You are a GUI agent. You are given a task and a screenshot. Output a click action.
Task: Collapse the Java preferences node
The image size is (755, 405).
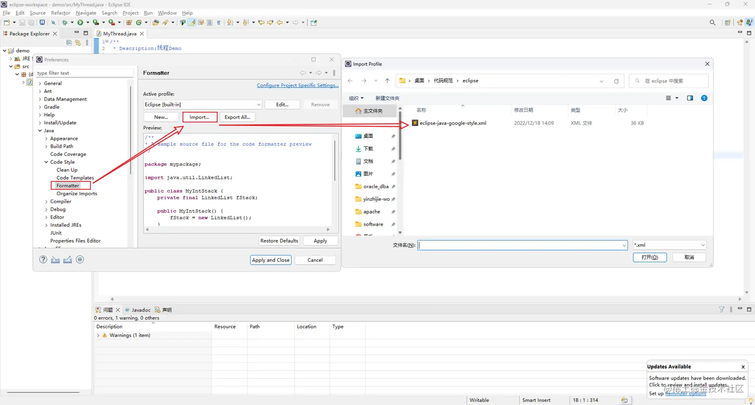point(40,131)
